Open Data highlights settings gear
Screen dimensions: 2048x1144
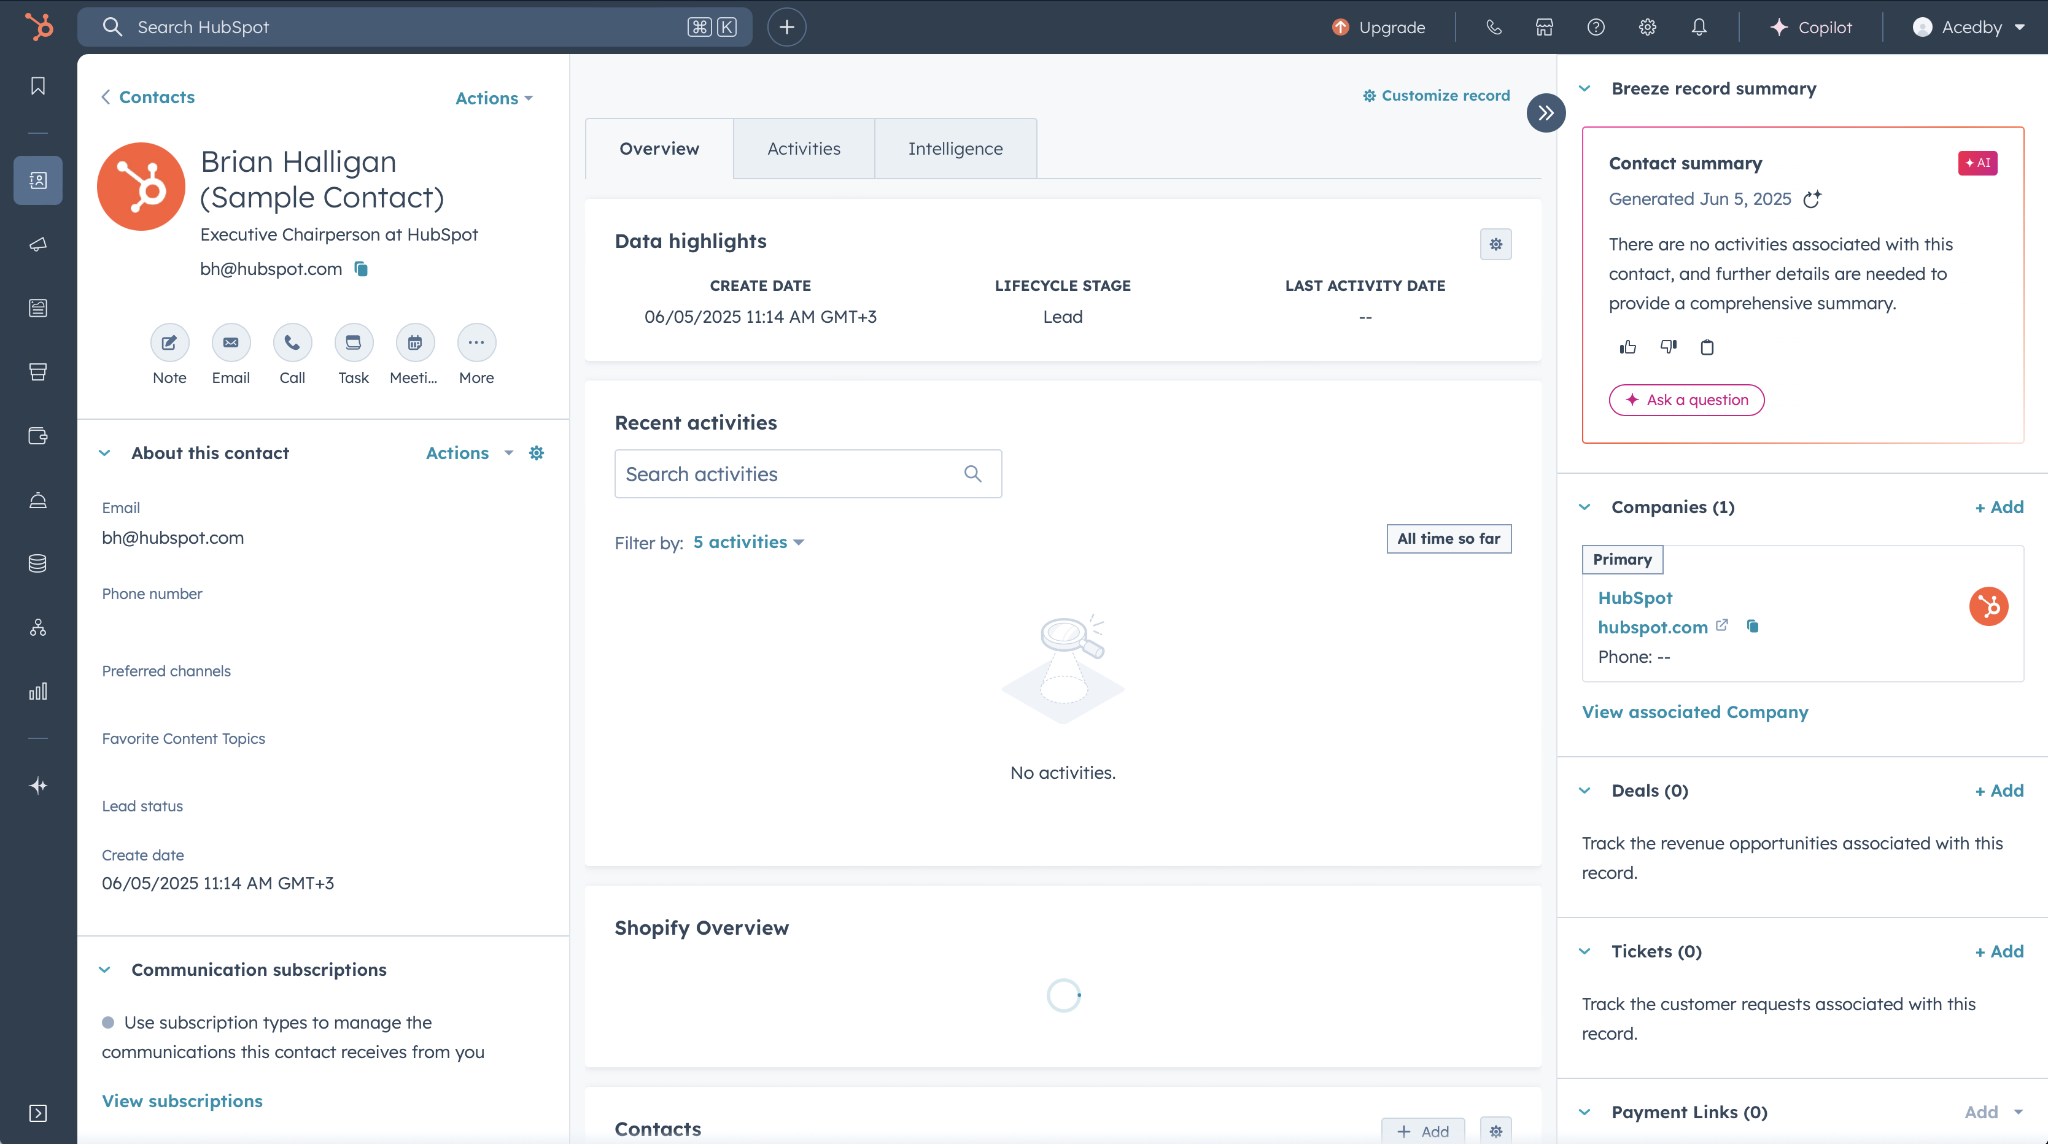point(1495,244)
